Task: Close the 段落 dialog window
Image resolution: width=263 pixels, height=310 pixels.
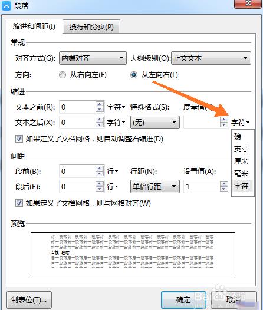Action: pyautogui.click(x=248, y=4)
